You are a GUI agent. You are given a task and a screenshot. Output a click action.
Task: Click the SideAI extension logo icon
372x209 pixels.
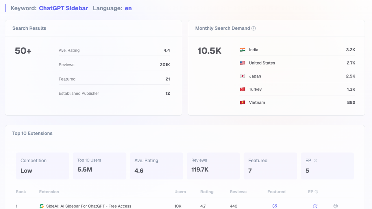click(42, 206)
